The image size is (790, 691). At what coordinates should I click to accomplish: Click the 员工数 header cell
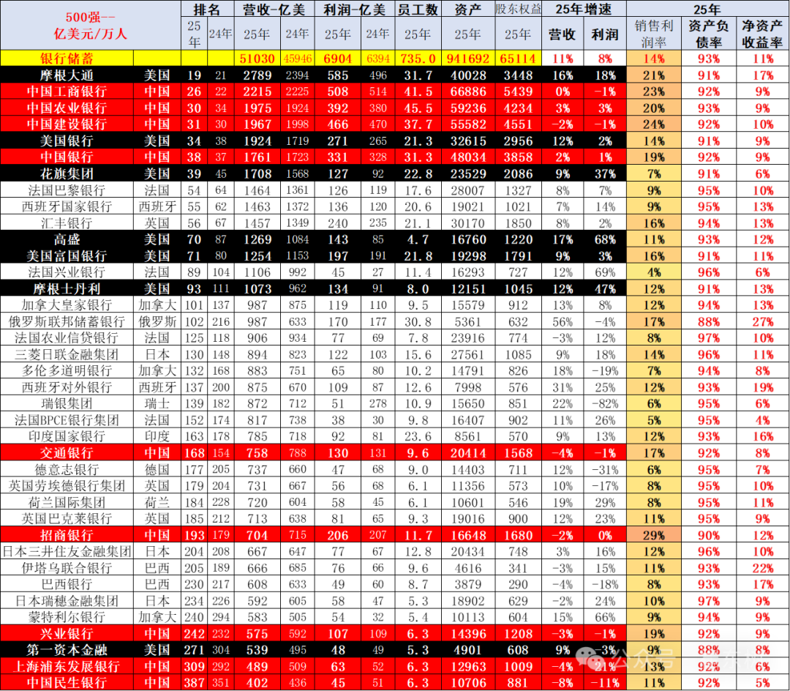[x=417, y=10]
